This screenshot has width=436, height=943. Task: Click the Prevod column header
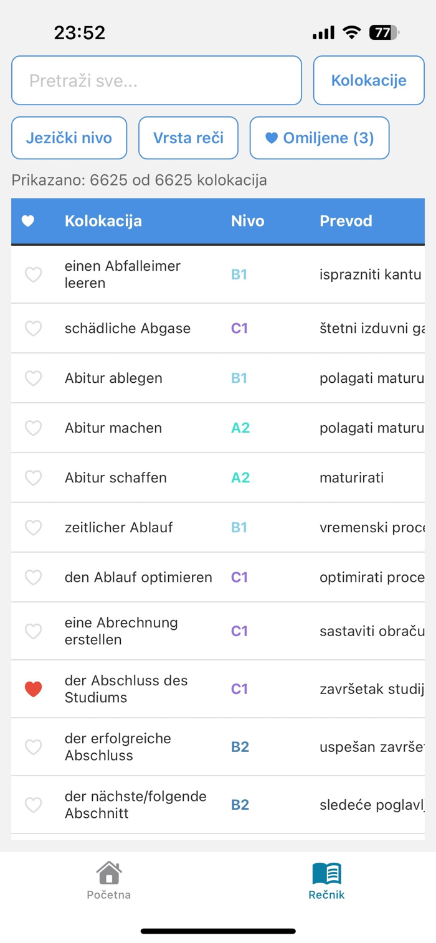tap(346, 221)
